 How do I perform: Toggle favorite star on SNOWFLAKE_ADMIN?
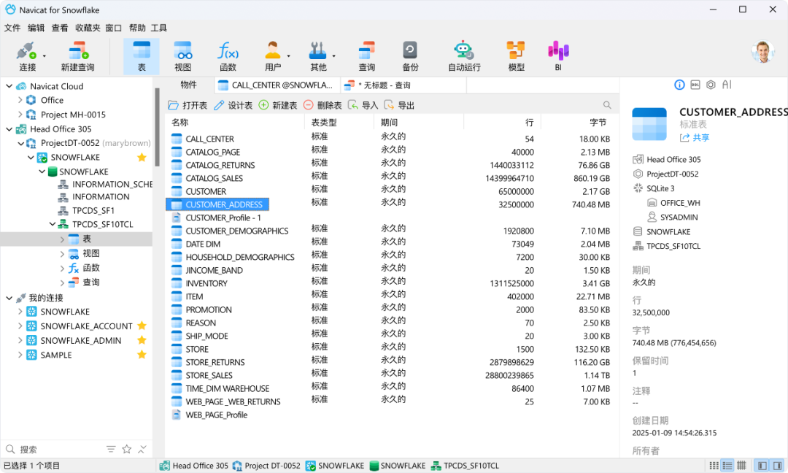click(x=142, y=340)
